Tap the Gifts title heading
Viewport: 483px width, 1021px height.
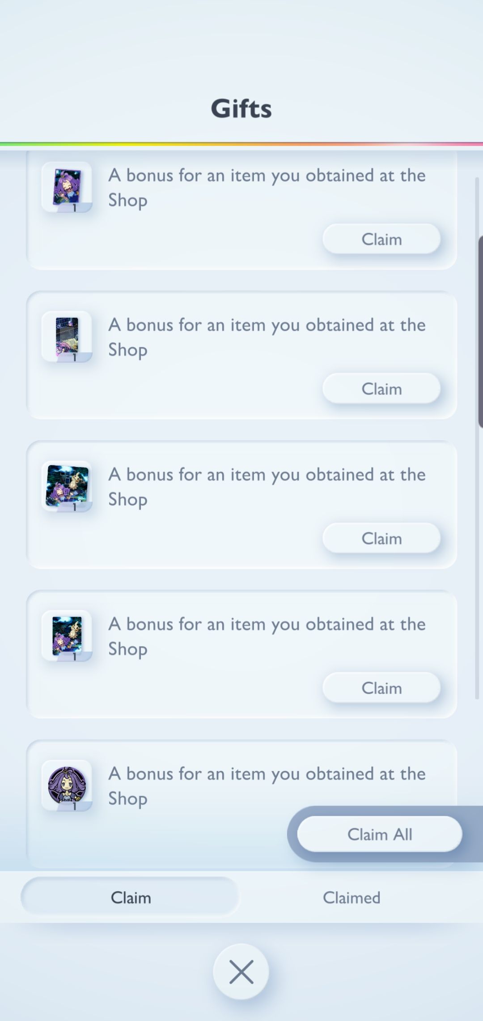pos(241,108)
